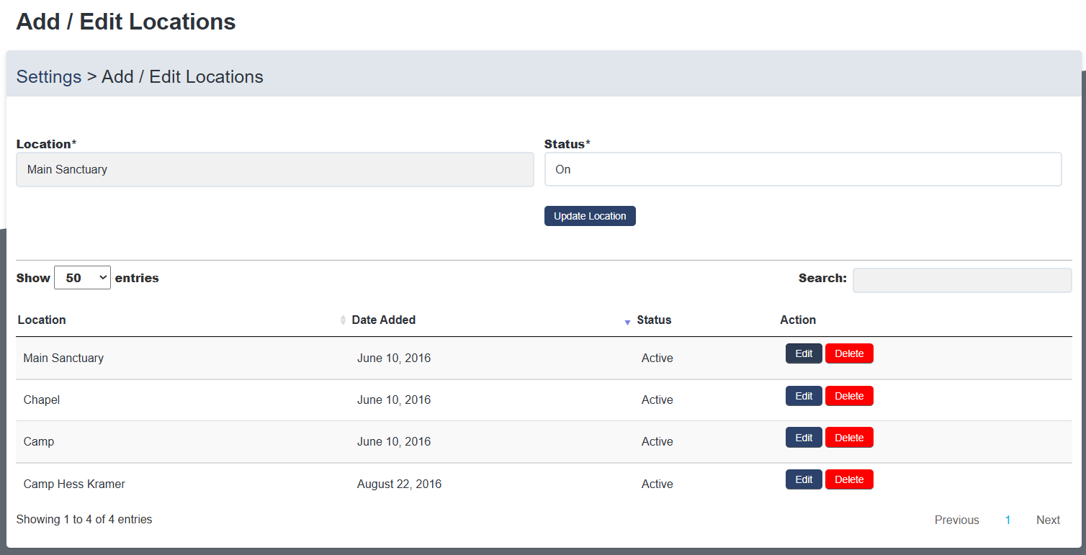Screen dimensions: 1086x555
Task: Edit the Main Sanctuary location
Action: (803, 353)
